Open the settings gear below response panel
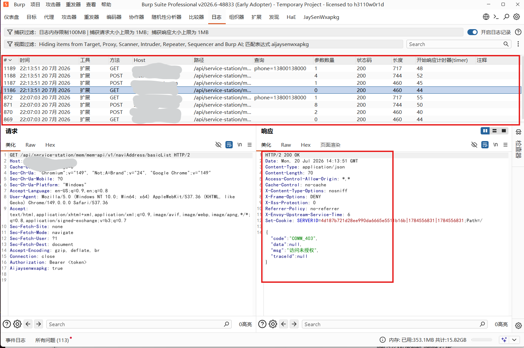524x348 pixels. pyautogui.click(x=273, y=324)
